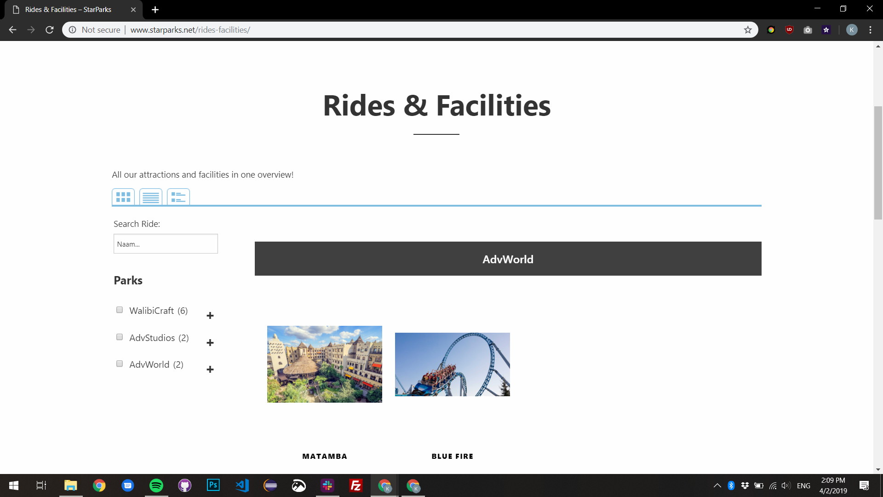The height and width of the screenshot is (497, 883).
Task: Click the ENG language indicator
Action: pyautogui.click(x=803, y=485)
